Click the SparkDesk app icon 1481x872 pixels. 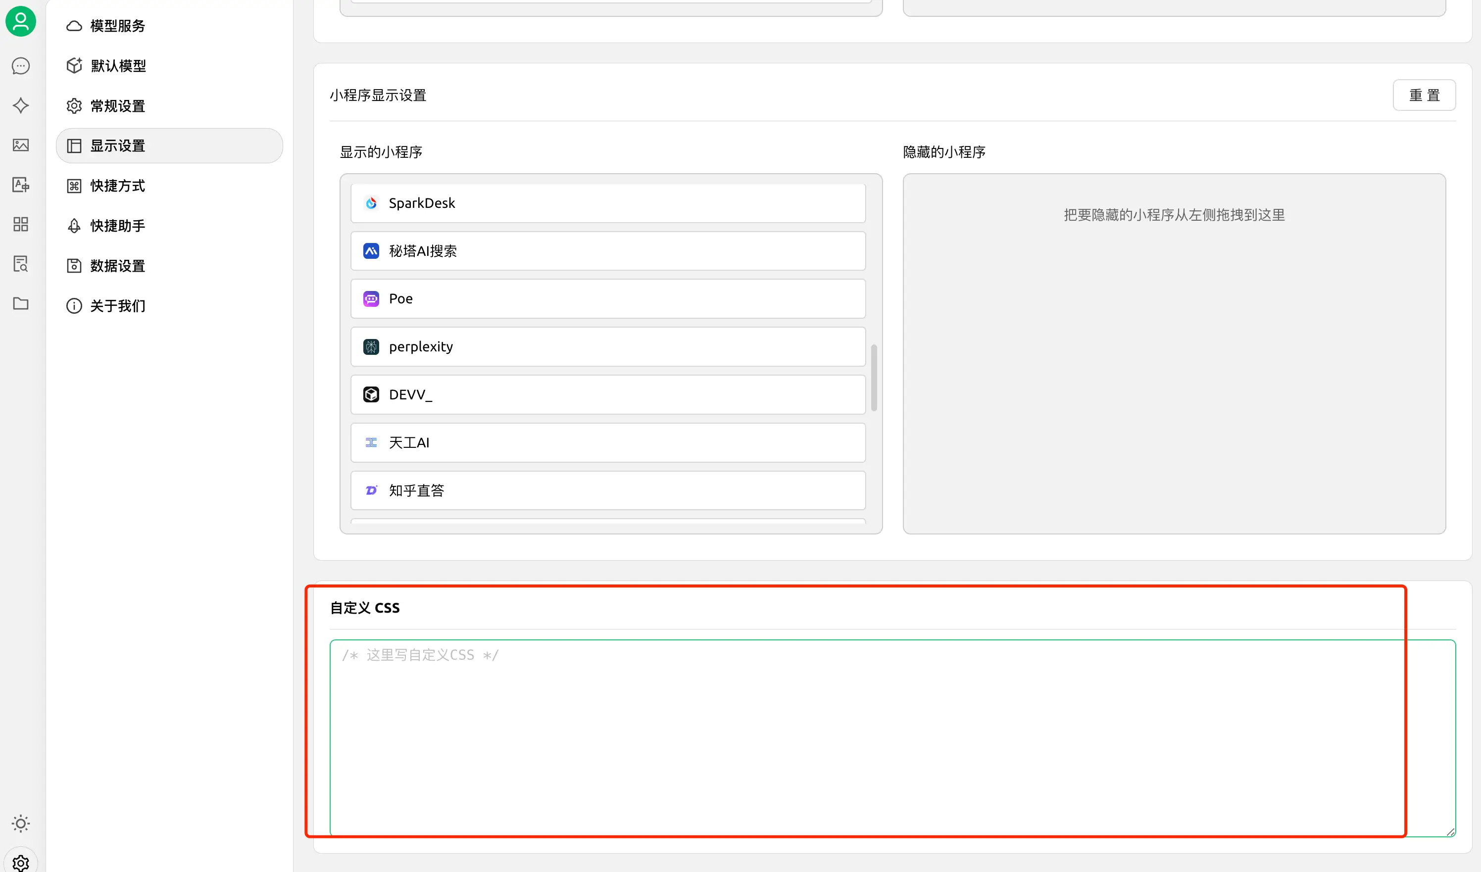pyautogui.click(x=371, y=203)
